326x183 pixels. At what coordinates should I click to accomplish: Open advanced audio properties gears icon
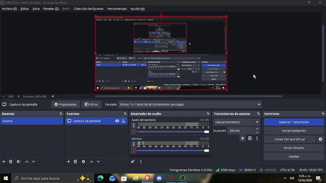tap(133, 162)
